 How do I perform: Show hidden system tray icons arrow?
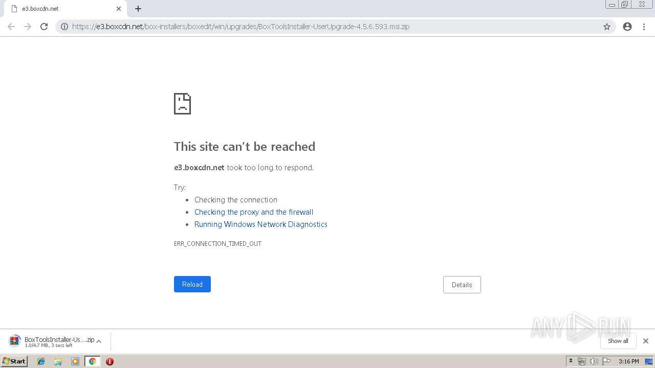[x=571, y=361]
